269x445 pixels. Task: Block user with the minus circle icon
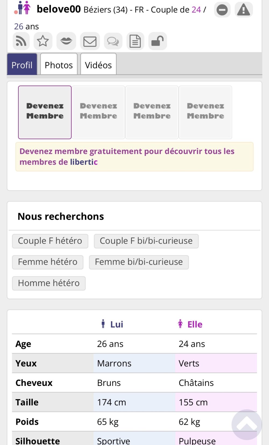point(222,10)
